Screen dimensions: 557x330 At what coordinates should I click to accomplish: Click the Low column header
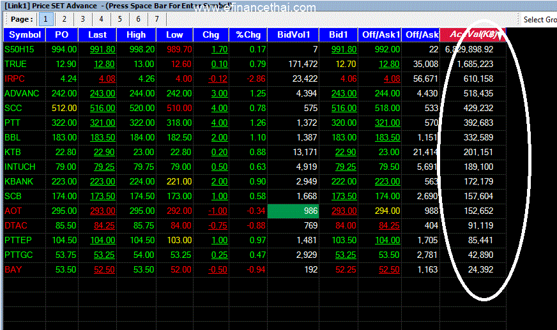174,34
